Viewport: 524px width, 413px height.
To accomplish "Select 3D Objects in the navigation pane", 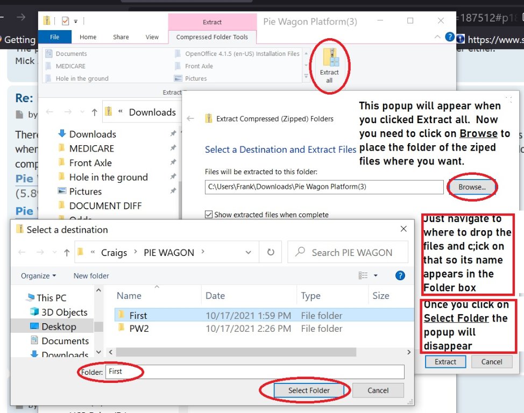I will click(64, 312).
